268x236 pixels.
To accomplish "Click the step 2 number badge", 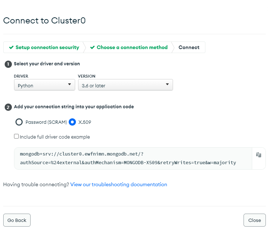I will (x=8, y=108).
